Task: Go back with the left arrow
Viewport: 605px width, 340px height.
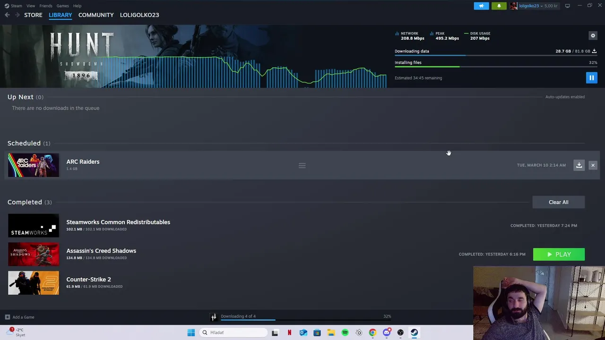Action: pyautogui.click(x=7, y=15)
